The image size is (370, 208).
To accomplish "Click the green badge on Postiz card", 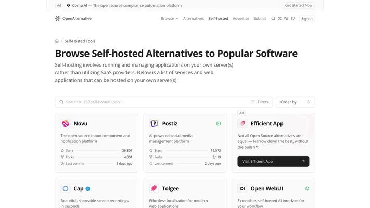I will [x=219, y=123].
